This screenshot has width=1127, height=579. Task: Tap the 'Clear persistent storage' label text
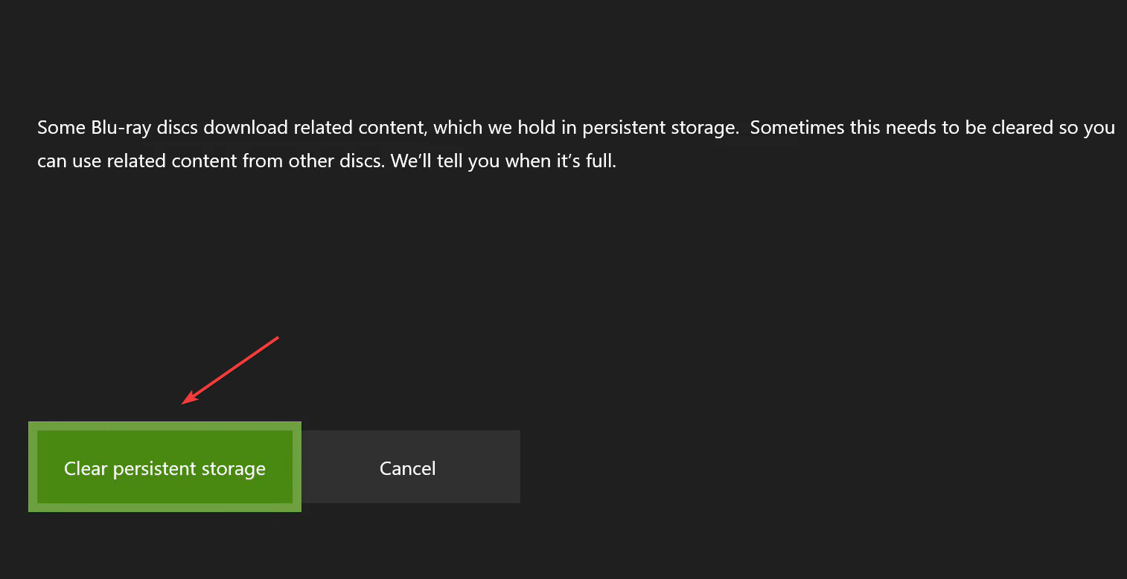(x=165, y=469)
